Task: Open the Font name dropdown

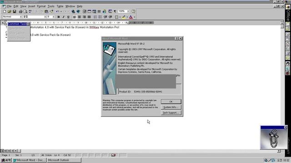Action: point(45,17)
